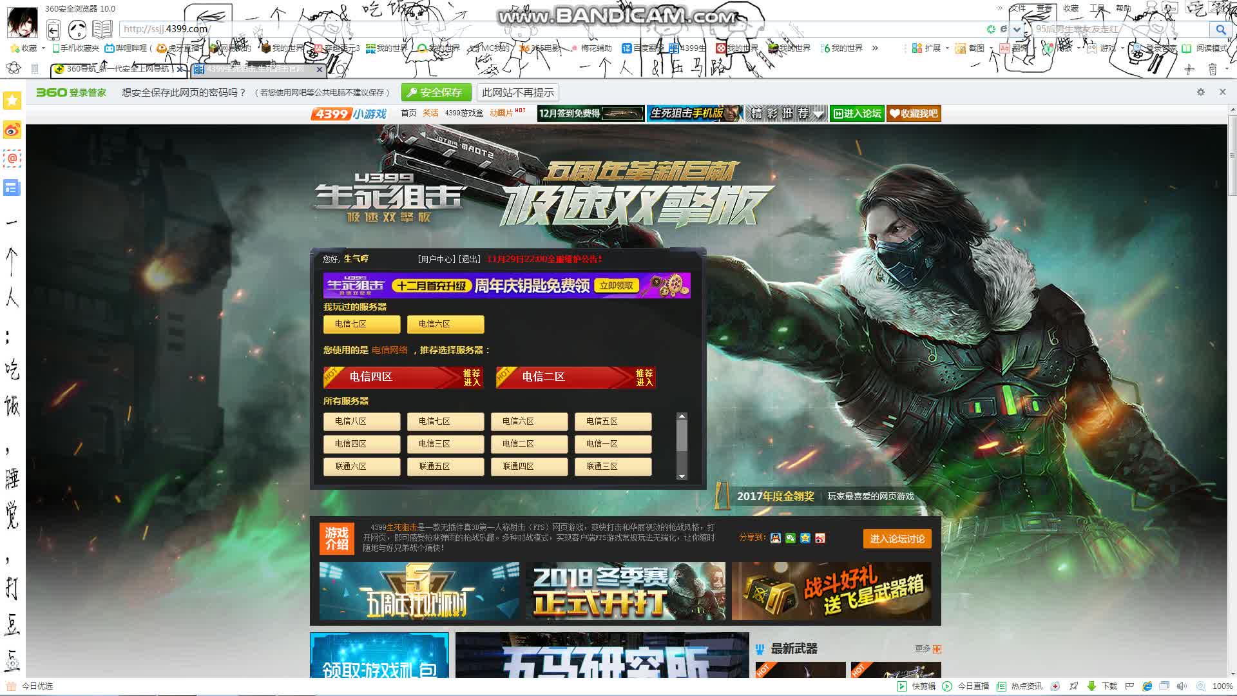Open 收藏 menu in menu bar
This screenshot has width=1237, height=696.
click(x=1071, y=8)
